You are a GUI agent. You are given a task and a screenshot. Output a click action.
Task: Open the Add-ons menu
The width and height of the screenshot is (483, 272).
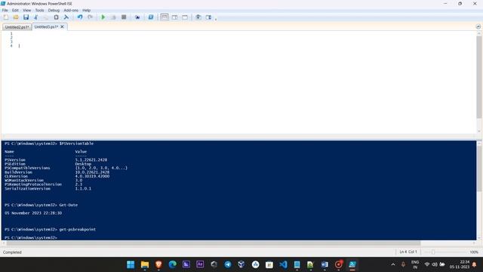(x=71, y=10)
